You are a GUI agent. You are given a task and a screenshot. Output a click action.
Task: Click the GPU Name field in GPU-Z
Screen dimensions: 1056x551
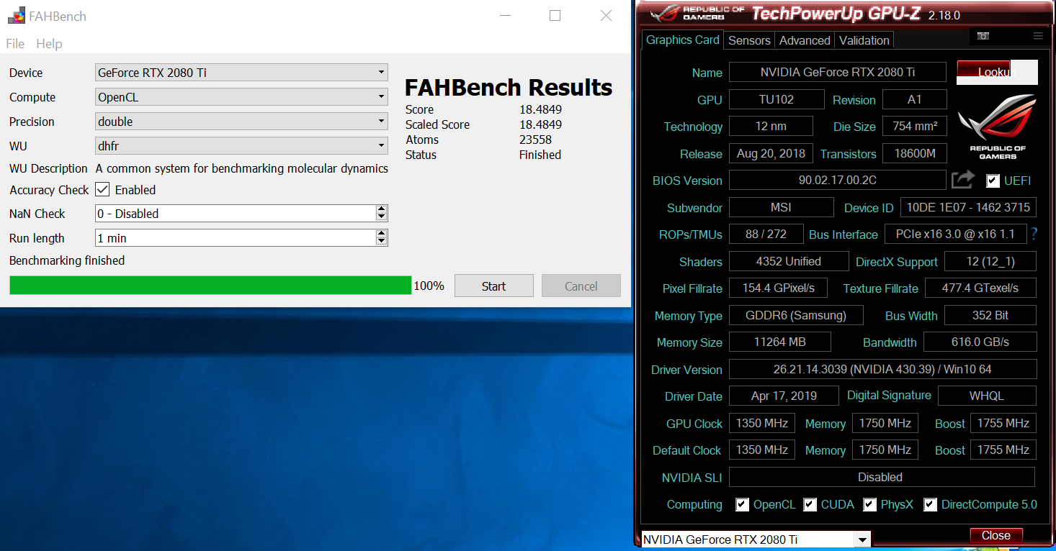tap(838, 72)
